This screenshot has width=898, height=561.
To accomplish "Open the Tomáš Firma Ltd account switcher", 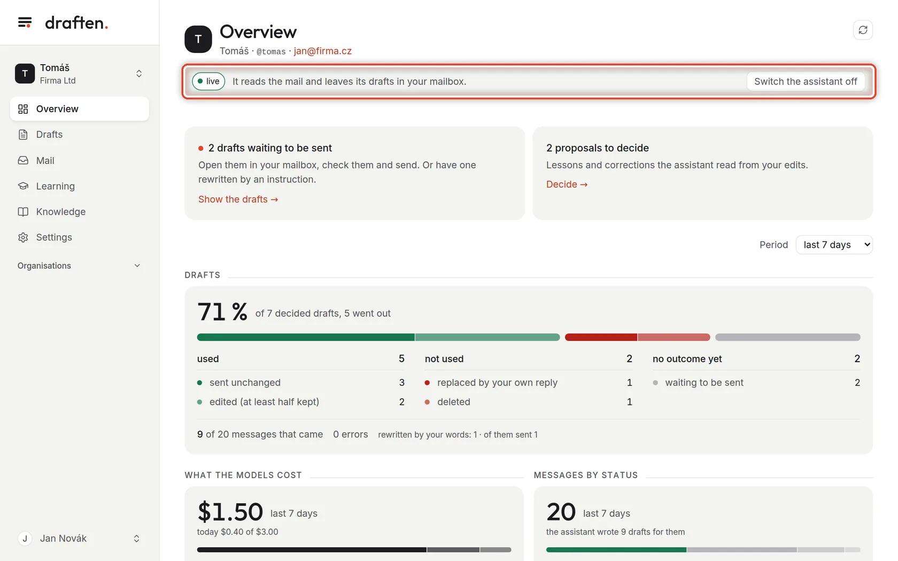I will pos(79,74).
